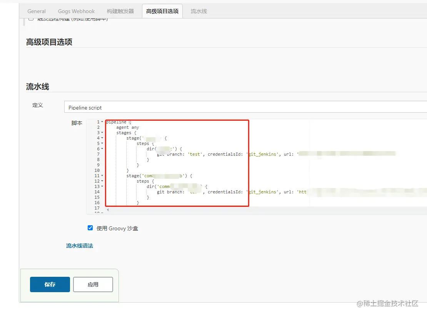The image size is (427, 316).
Task: Collapse code fold arrow on line 12
Action: click(102, 181)
